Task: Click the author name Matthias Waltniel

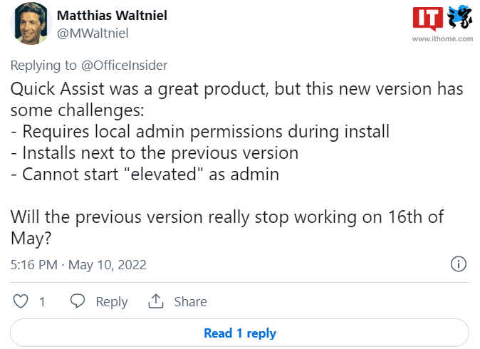Action: point(113,16)
